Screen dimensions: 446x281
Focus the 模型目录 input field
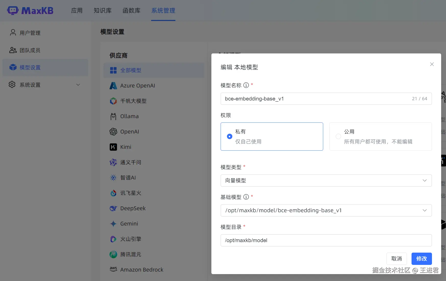(326, 240)
